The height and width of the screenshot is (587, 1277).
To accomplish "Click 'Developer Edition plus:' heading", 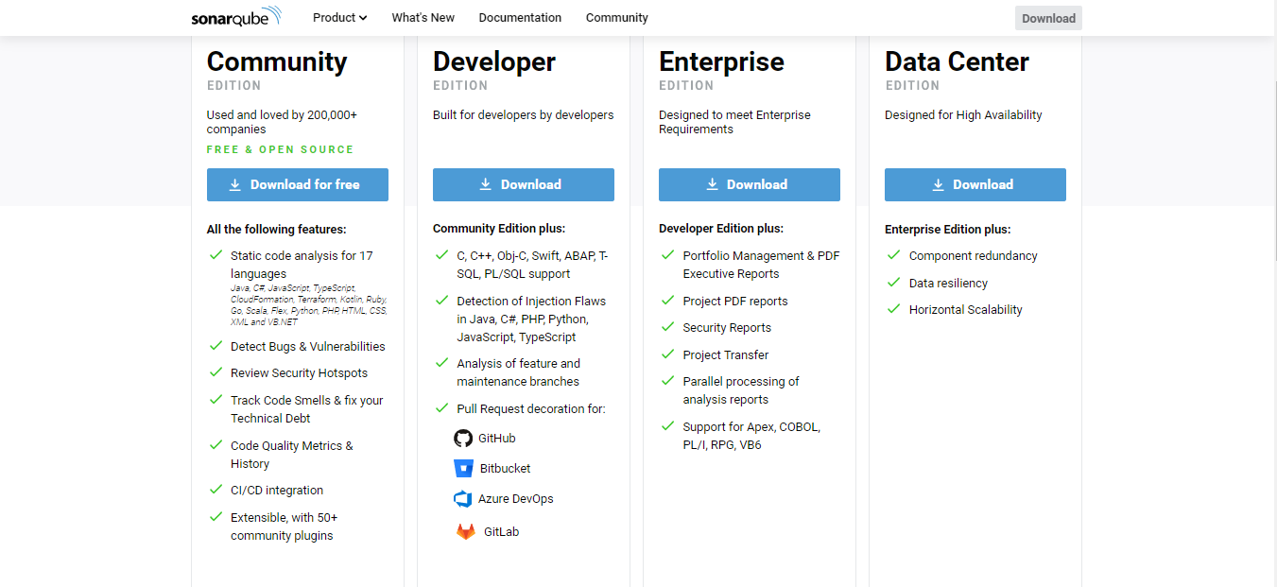I will 721,229.
